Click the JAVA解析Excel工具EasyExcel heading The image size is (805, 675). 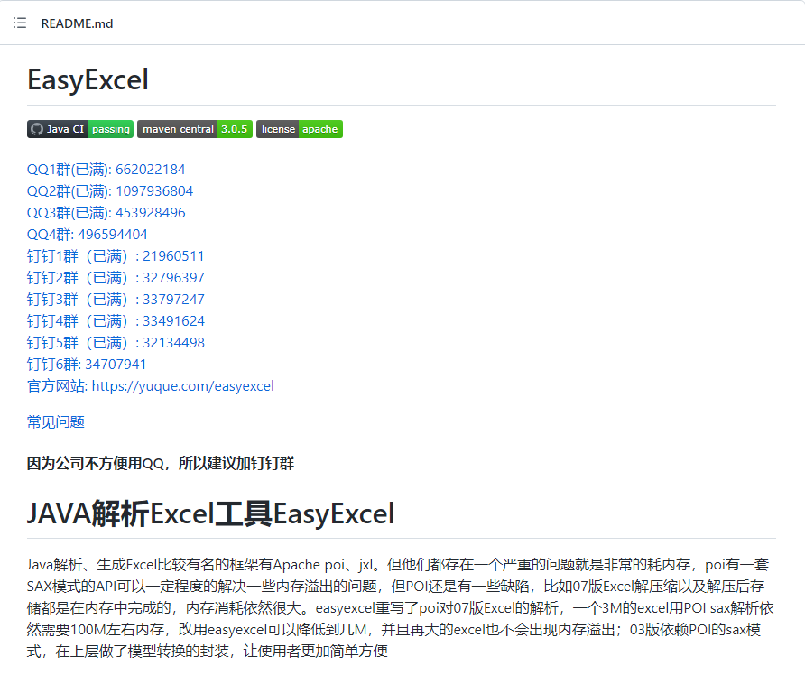pyautogui.click(x=209, y=513)
